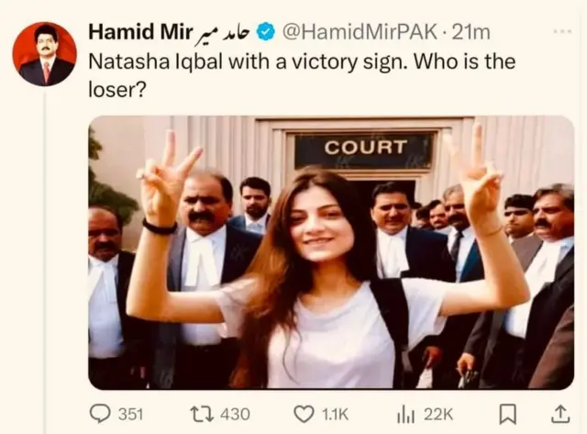This screenshot has width=587, height=434.
Task: Click the COURT sign in the photo
Action: pos(365,147)
